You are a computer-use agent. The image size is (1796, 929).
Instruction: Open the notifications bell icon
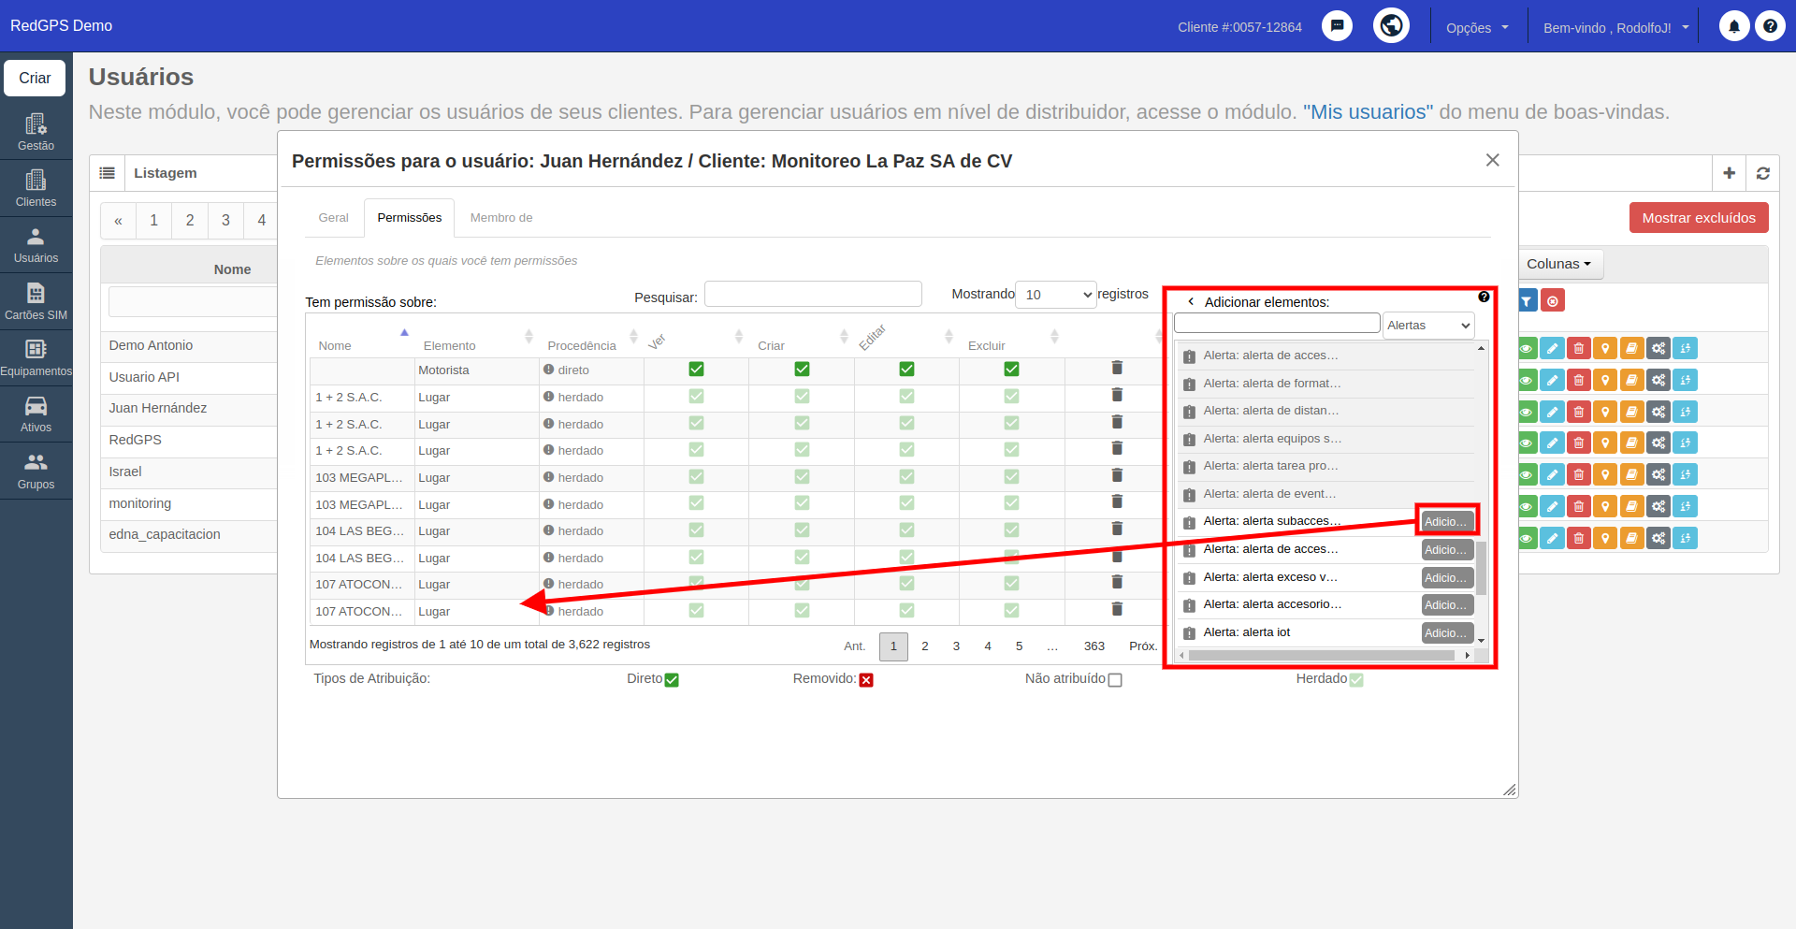(x=1733, y=26)
